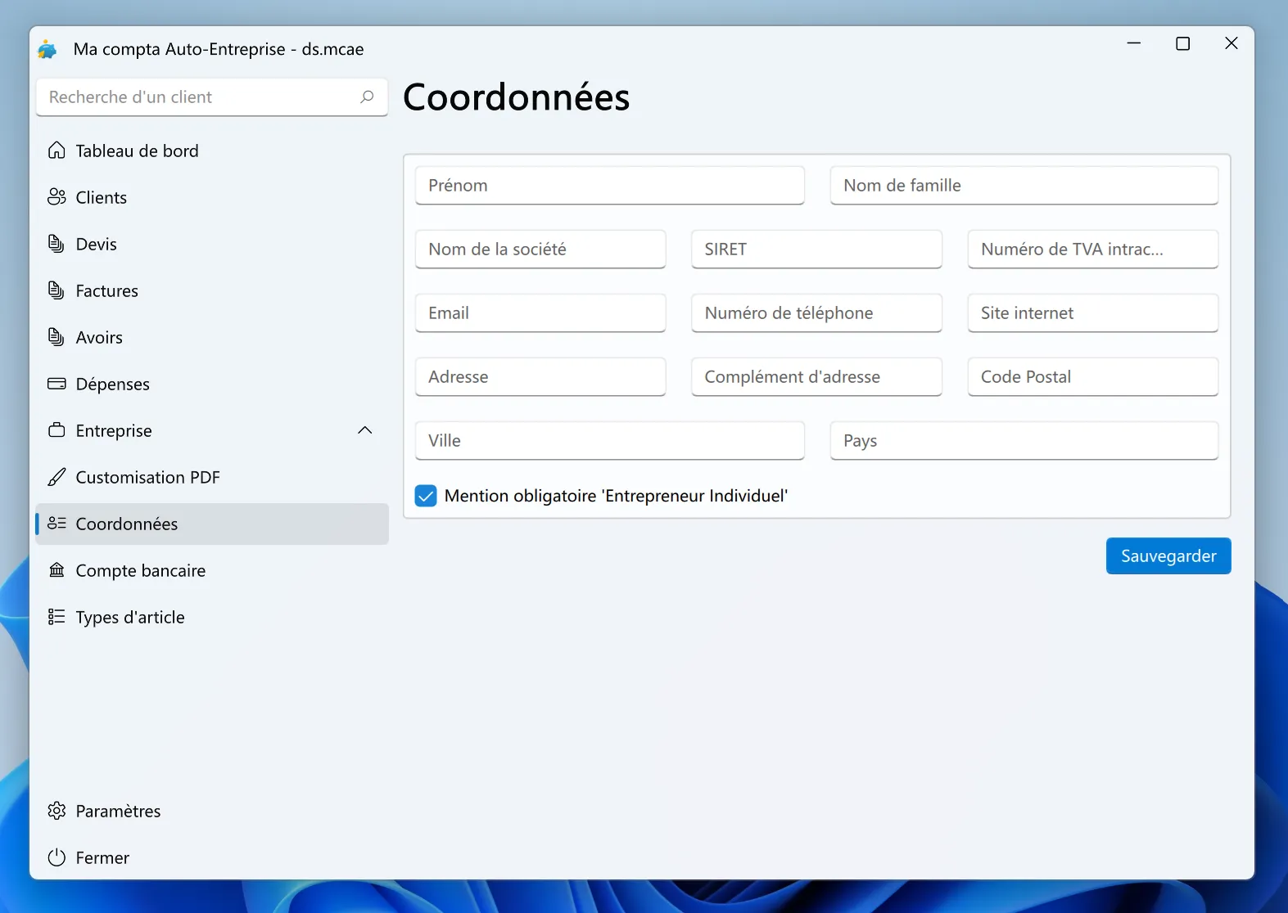Viewport: 1288px width, 913px height.
Task: Click the Numéro de téléphone field
Action: [816, 313]
